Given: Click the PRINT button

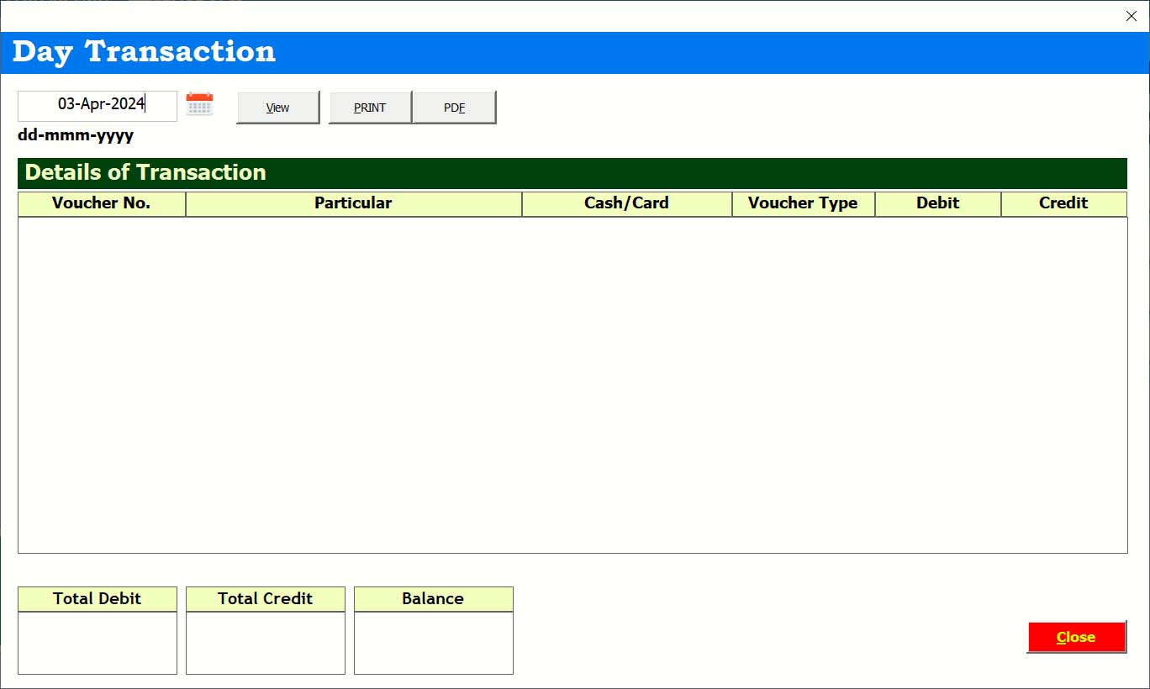Looking at the screenshot, I should pos(370,108).
